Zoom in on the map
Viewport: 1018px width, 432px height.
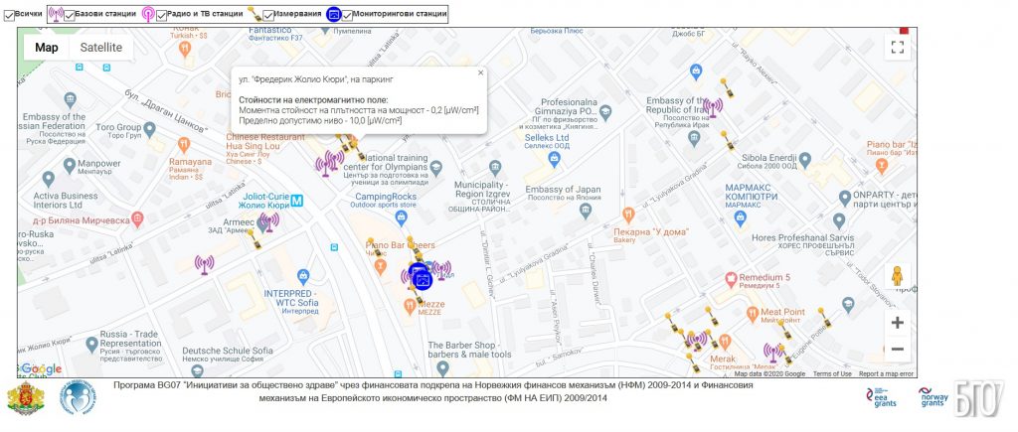(898, 323)
